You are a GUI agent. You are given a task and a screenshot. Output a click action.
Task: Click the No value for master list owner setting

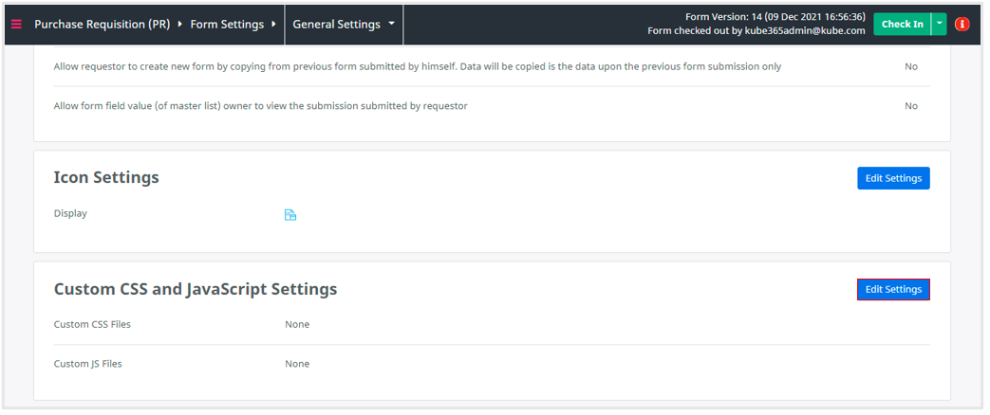(x=911, y=106)
